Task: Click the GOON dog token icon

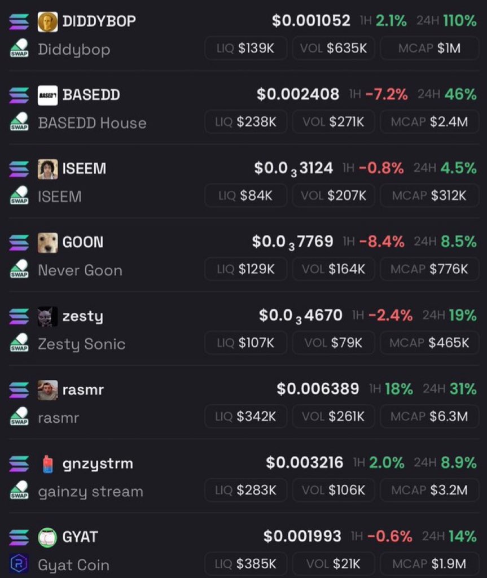Action: tap(47, 243)
